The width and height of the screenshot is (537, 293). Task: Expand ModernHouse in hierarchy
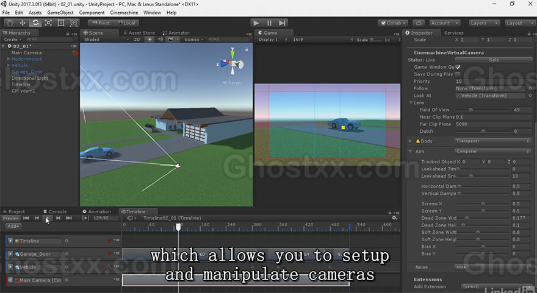click(x=9, y=59)
